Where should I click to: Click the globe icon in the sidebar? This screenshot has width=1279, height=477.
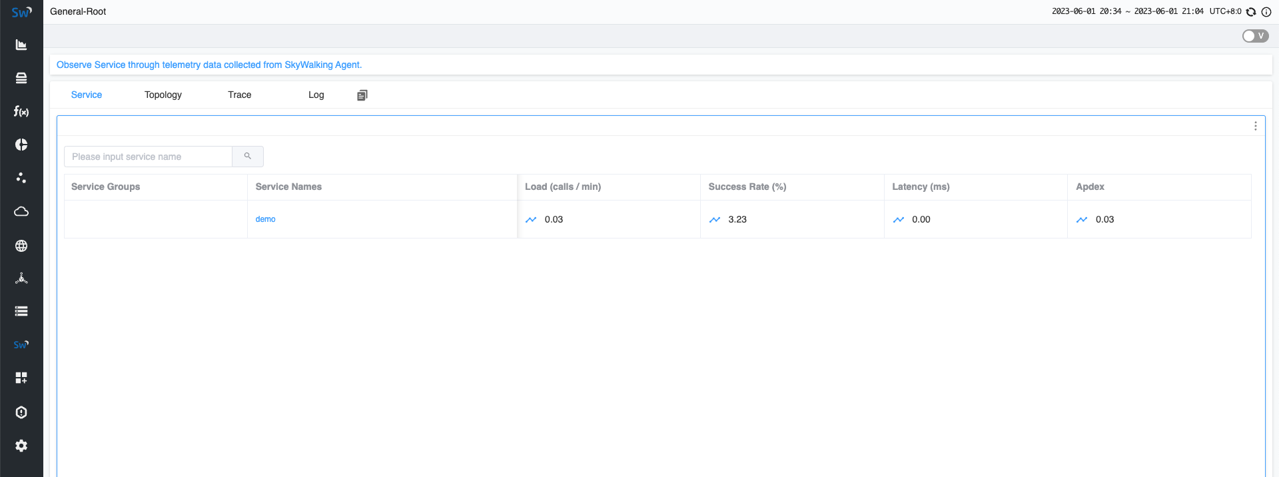click(21, 246)
